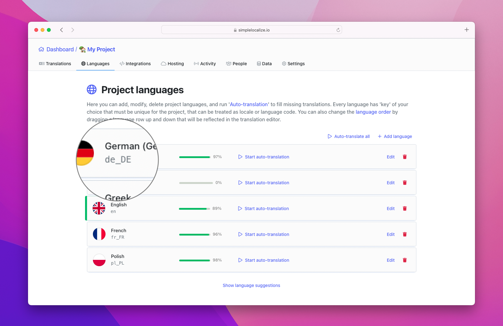Screen dimensions: 503x326
Task: Focus the simplelocalize.io address bar
Action: [x=251, y=30]
